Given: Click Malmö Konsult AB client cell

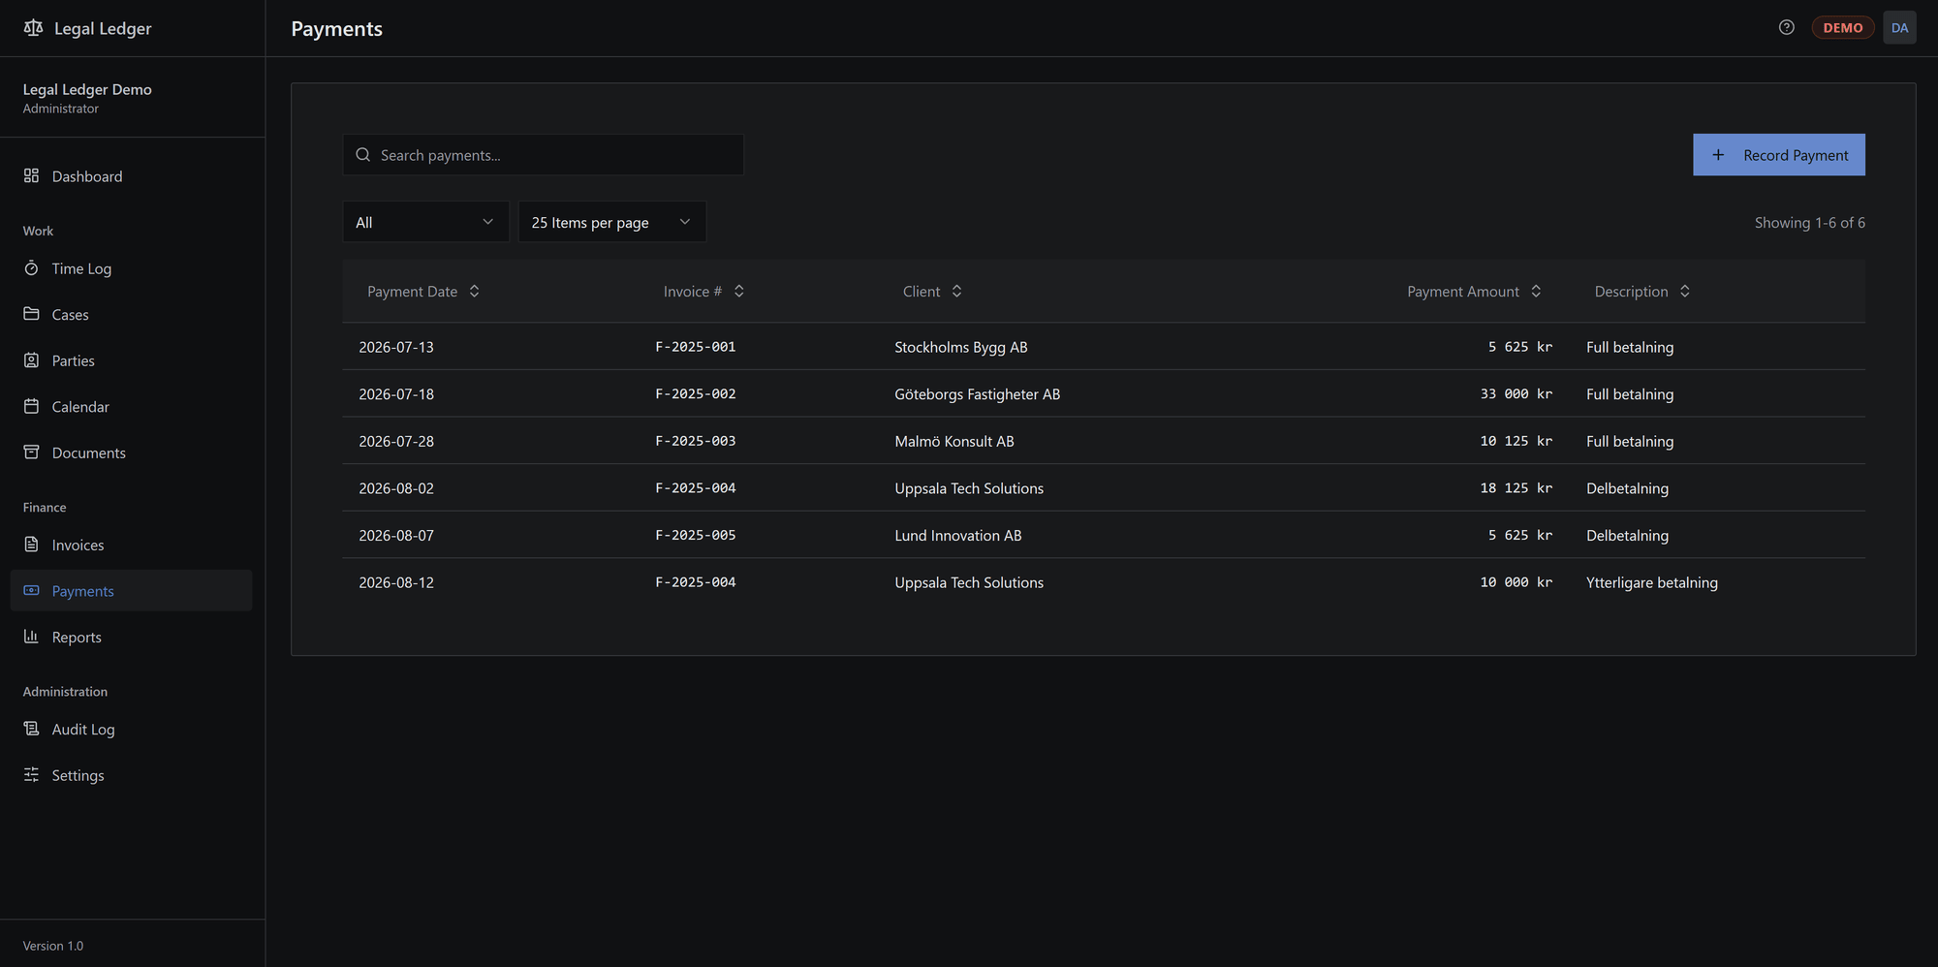Looking at the screenshot, I should (x=953, y=441).
